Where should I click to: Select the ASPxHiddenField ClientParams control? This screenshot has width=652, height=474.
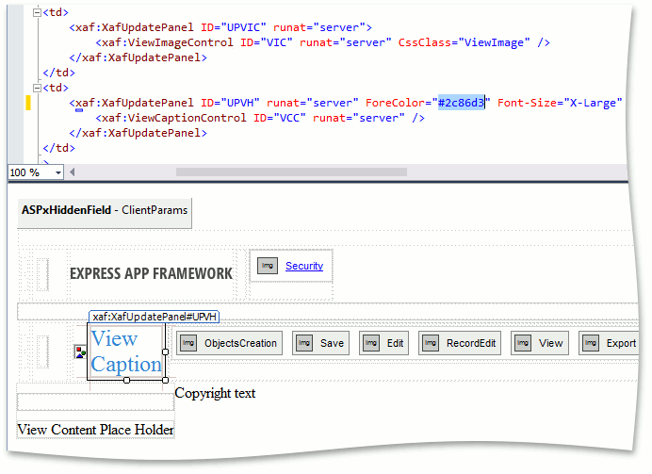[x=105, y=213]
